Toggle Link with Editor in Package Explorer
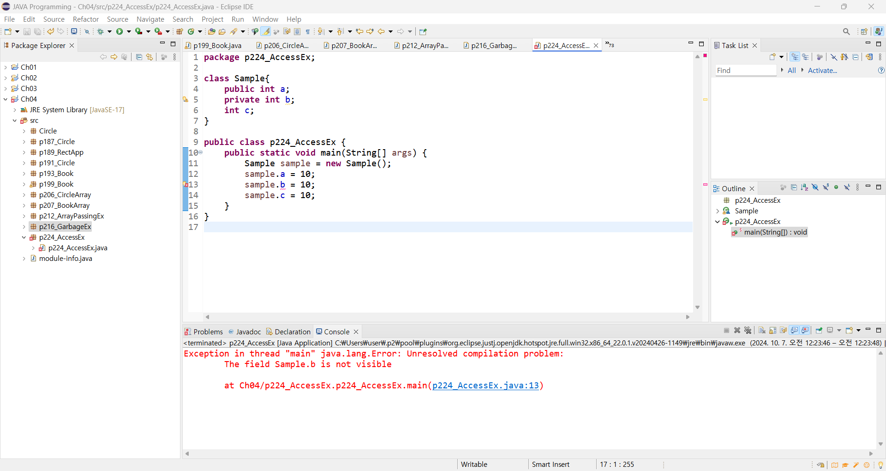886x471 pixels. tap(150, 57)
